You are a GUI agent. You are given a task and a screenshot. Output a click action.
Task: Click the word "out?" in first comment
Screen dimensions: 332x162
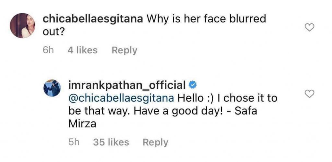point(53,32)
